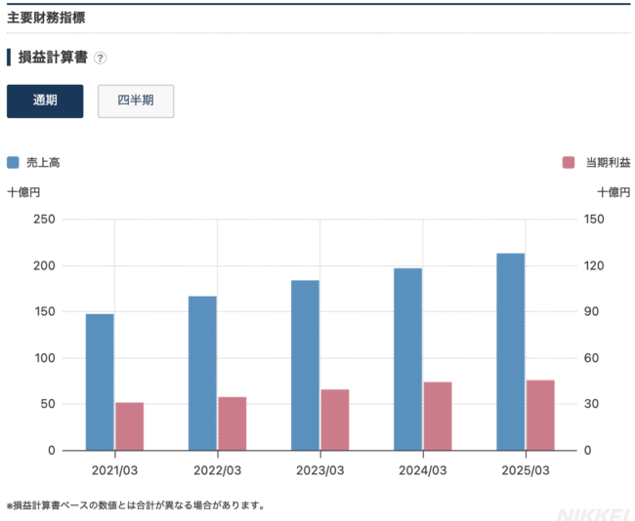The image size is (635, 521).
Task: Click the pink 当期利益 bar for 2025/03
Action: [540, 415]
